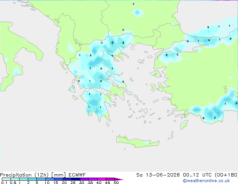The height and width of the screenshot is (184, 238).
Task: Select the 35–40 mm legend color swatch
Action: [93, 179]
